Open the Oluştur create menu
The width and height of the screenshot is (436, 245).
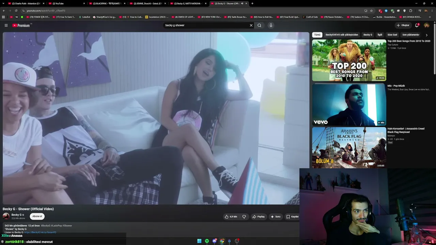[403, 25]
